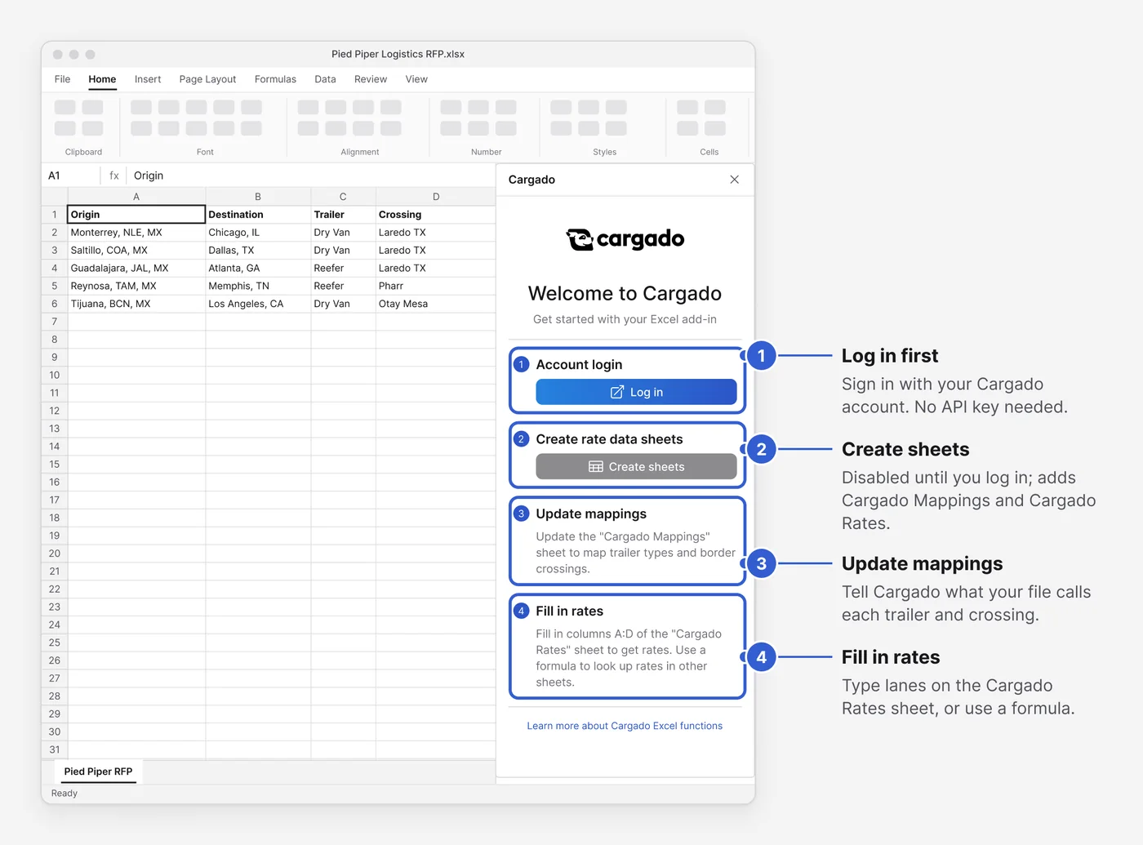
Task: Select cell Dallas, TX
Action: (x=258, y=251)
